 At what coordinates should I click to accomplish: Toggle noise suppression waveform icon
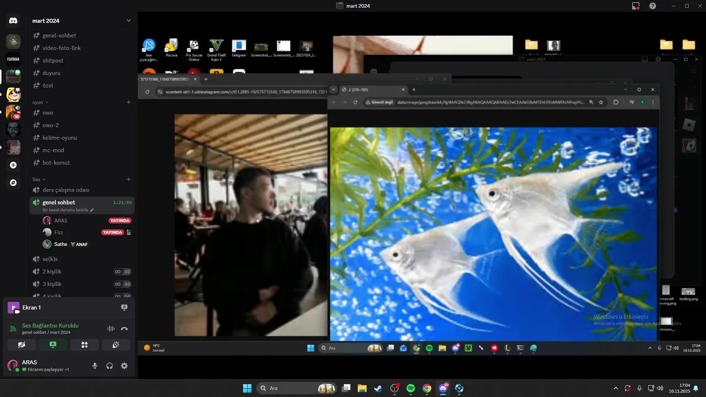[111, 329]
